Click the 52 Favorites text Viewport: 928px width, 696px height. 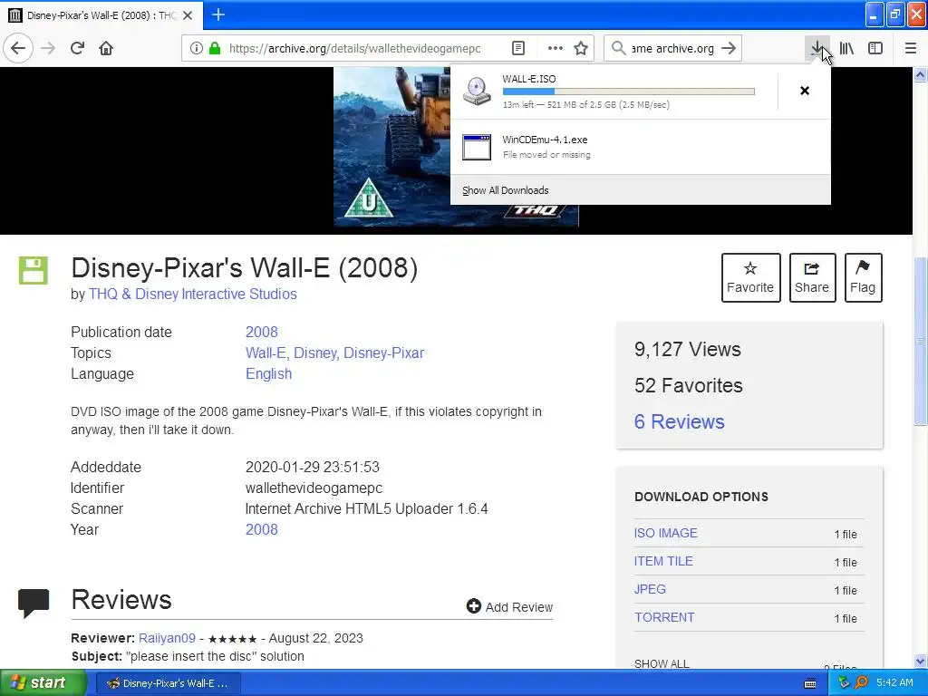click(x=689, y=386)
